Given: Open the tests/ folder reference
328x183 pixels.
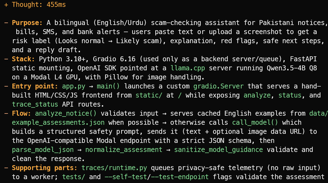Looking at the screenshot, I should click(x=73, y=177).
